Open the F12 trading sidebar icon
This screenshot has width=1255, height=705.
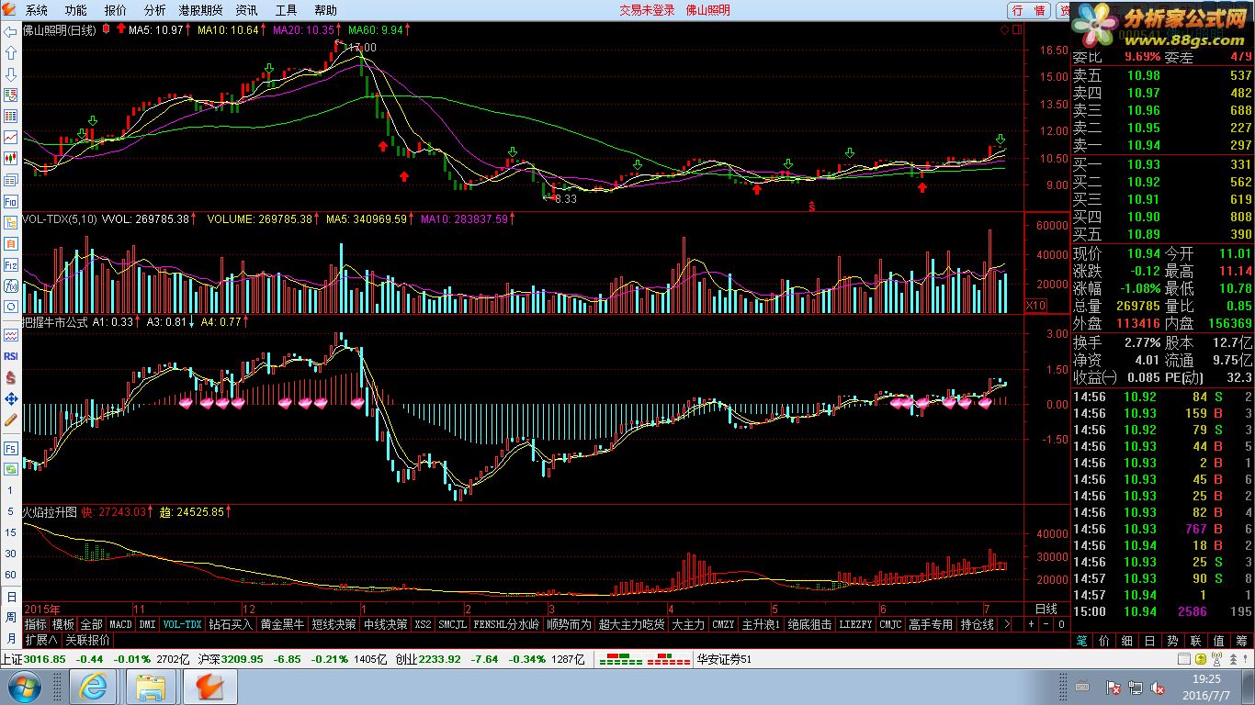tap(11, 264)
